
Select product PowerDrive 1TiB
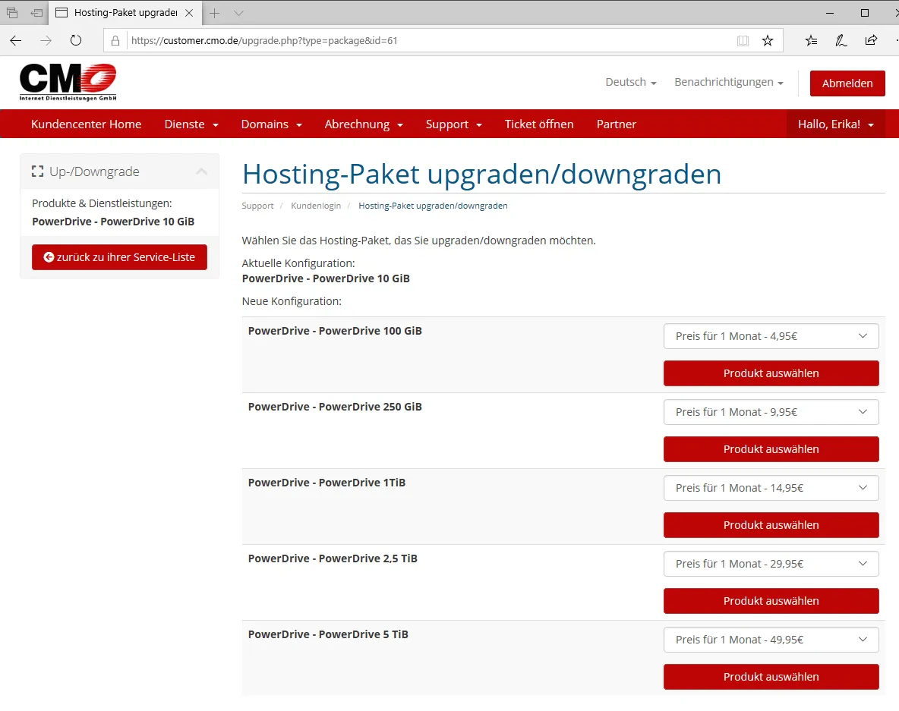[x=771, y=525]
